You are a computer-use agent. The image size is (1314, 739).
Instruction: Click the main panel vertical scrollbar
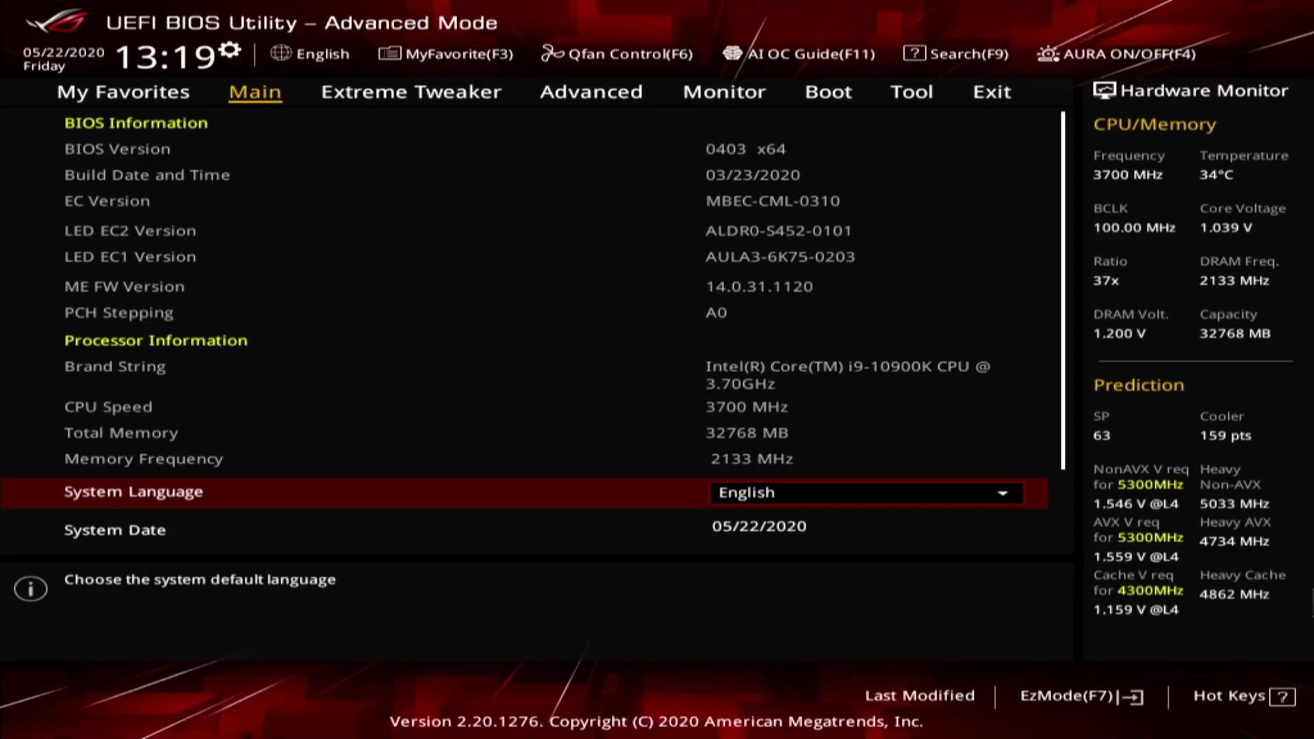tap(1063, 291)
